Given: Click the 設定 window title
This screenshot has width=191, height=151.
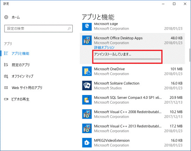Looking at the screenshot, I should coord(6,4).
